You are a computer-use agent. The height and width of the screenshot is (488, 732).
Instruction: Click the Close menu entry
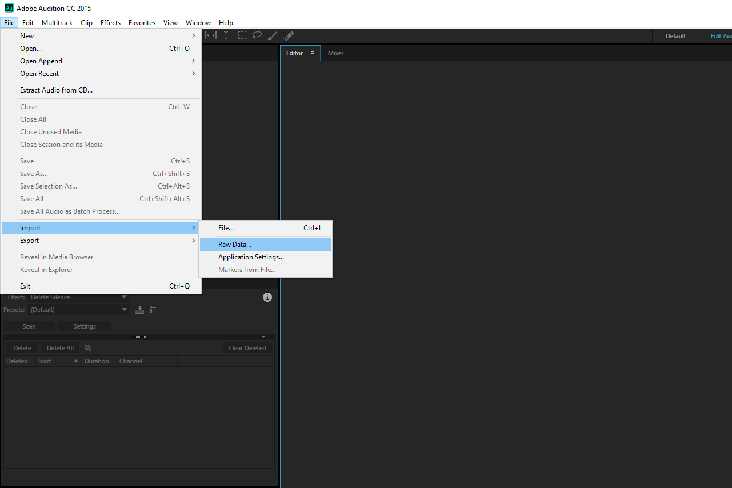click(x=102, y=107)
